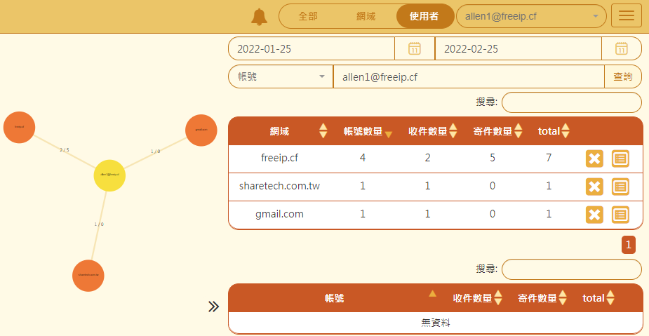
Task: Click the 查詢 query button
Action: click(x=622, y=76)
